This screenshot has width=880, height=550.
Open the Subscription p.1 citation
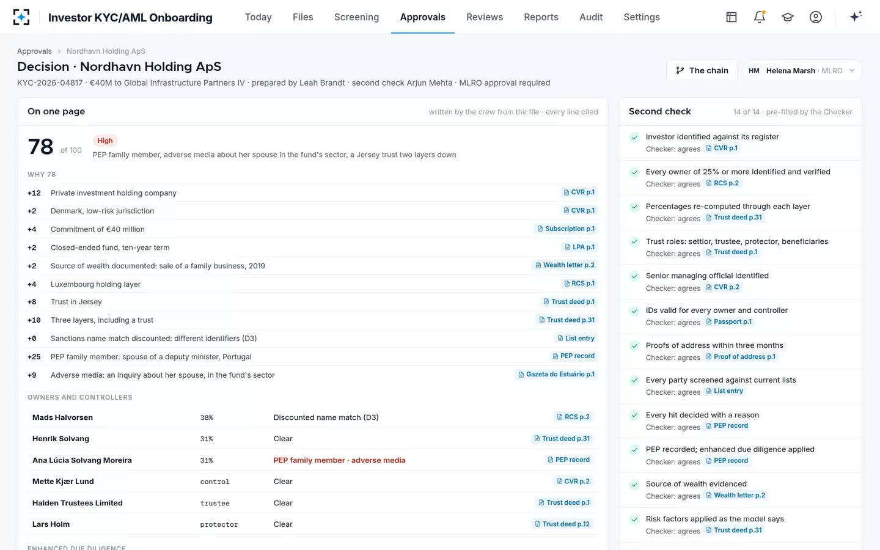point(565,229)
